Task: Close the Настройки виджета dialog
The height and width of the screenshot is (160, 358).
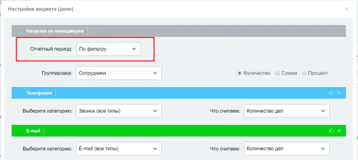Action: tap(346, 9)
